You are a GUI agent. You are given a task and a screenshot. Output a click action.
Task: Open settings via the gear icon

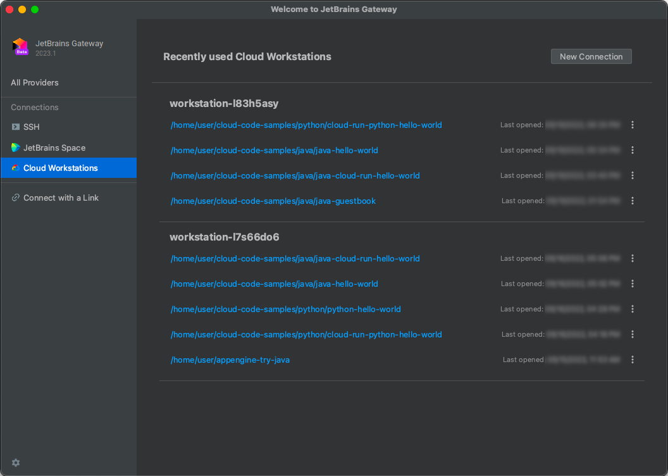(16, 463)
